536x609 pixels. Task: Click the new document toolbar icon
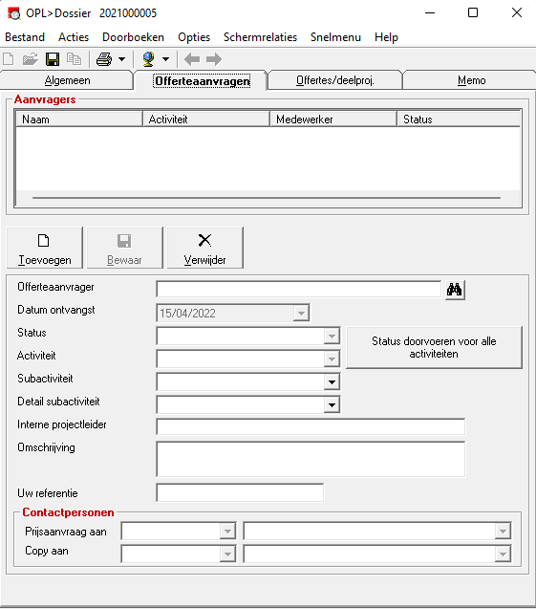tap(9, 59)
